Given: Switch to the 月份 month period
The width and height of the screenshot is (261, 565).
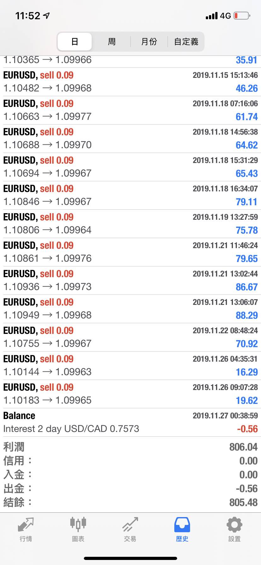Looking at the screenshot, I should coord(149,42).
